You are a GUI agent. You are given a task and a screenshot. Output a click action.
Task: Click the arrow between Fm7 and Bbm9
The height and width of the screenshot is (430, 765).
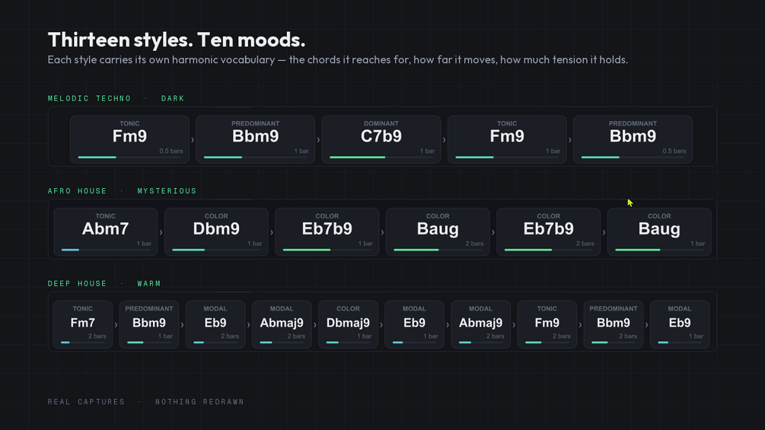116,324
